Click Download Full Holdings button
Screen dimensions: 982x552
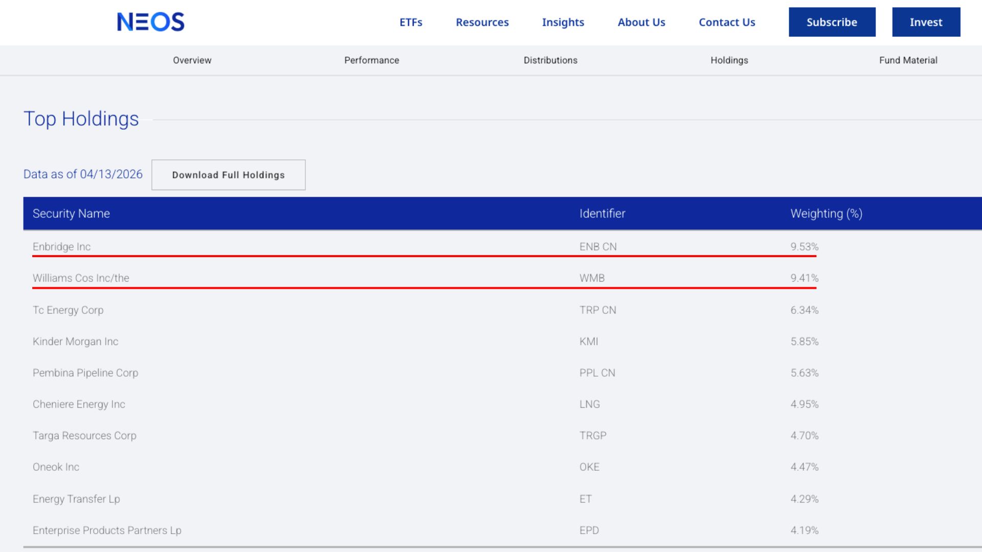(228, 175)
